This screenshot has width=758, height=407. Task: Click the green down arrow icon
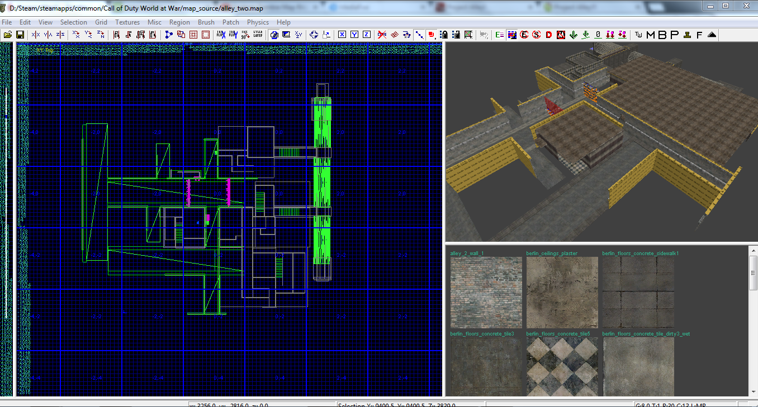(x=573, y=35)
